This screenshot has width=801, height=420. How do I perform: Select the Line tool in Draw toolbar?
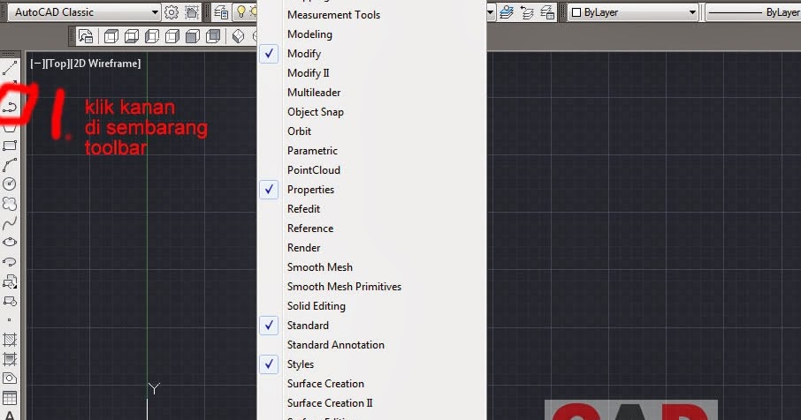click(10, 67)
